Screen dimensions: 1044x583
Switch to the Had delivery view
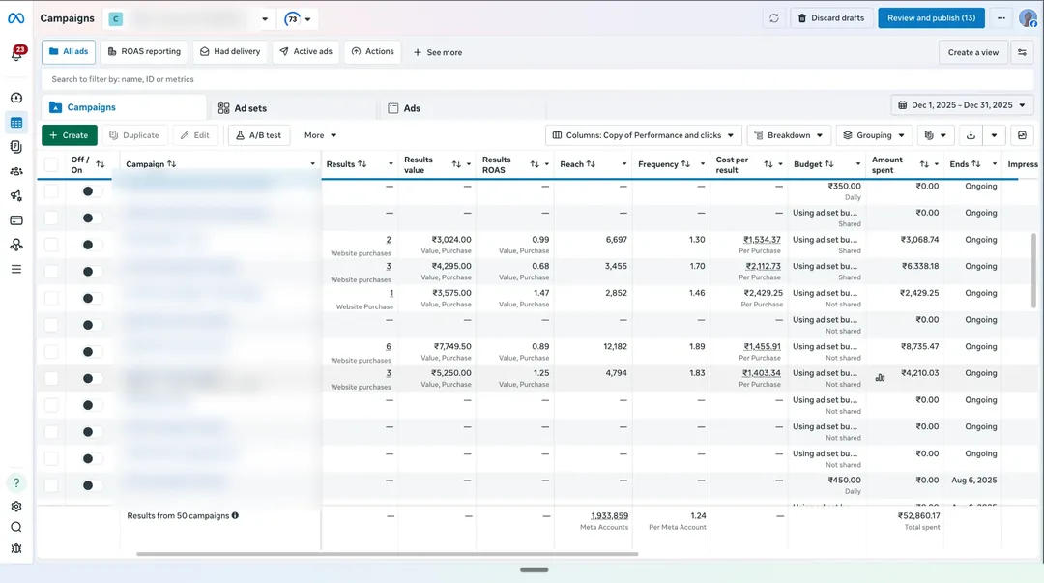(230, 52)
